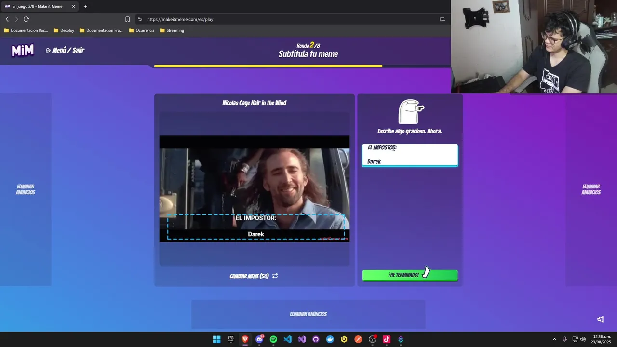617x347 pixels.
Task: Open TikTok Live Studio taskbar icon
Action: (x=386, y=339)
